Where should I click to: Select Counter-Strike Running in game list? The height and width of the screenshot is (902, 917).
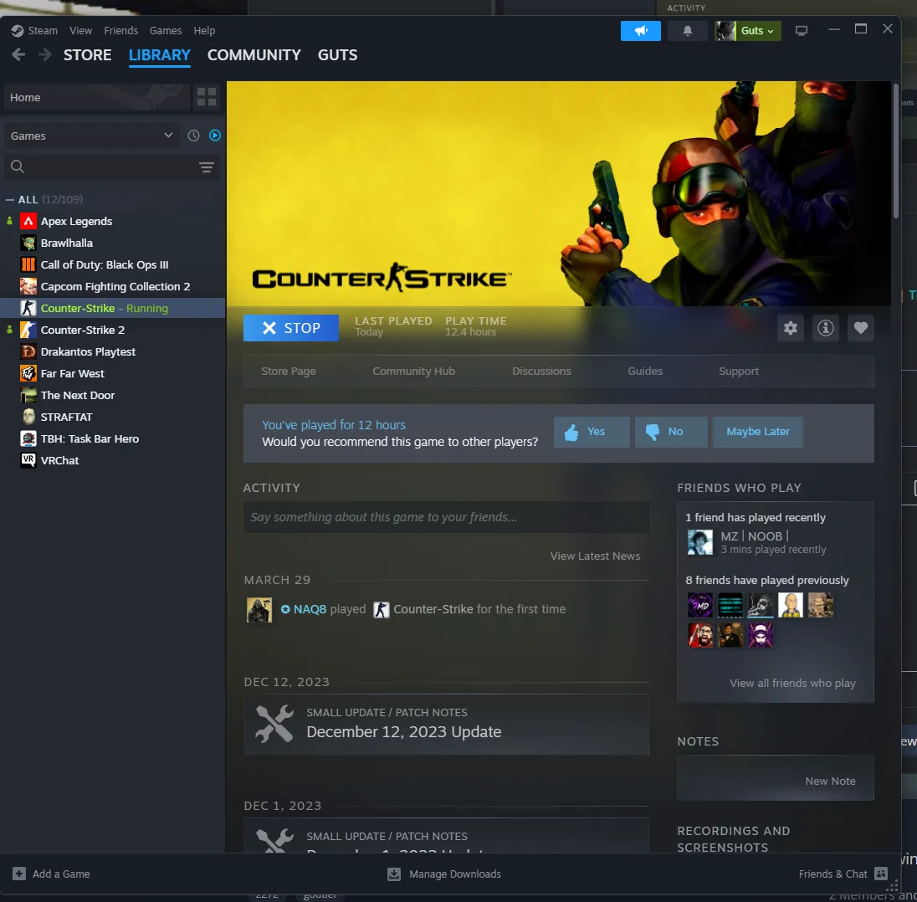click(113, 308)
